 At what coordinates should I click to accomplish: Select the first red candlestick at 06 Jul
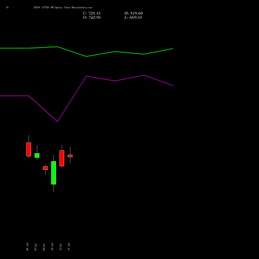[x=28, y=149]
